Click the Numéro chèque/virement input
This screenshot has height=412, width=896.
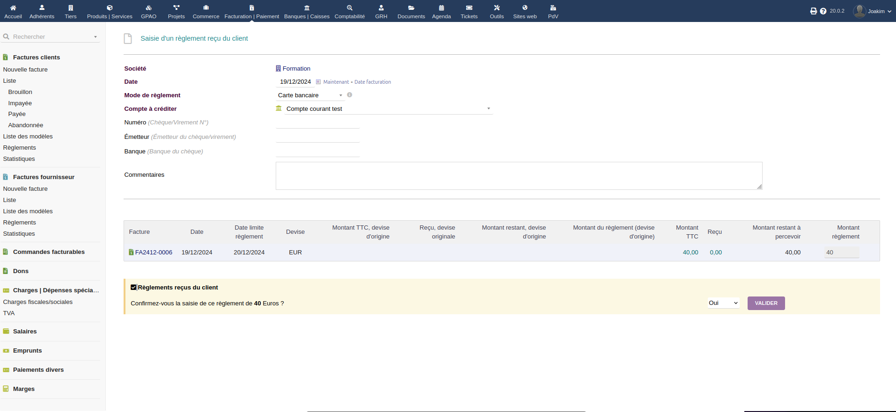[318, 123]
